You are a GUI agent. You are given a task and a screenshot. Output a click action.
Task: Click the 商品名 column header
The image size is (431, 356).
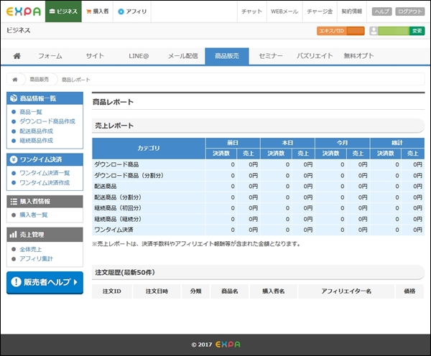point(230,291)
